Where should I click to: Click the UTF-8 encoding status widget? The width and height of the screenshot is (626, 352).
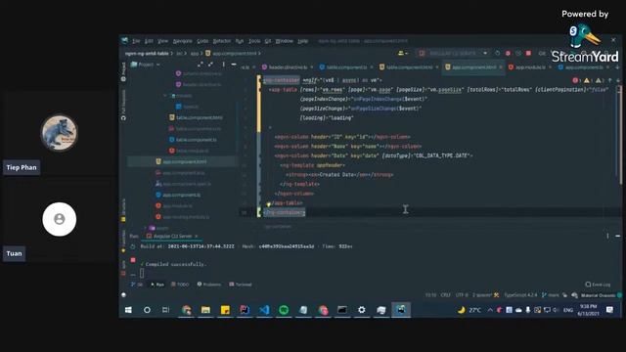click(x=462, y=295)
